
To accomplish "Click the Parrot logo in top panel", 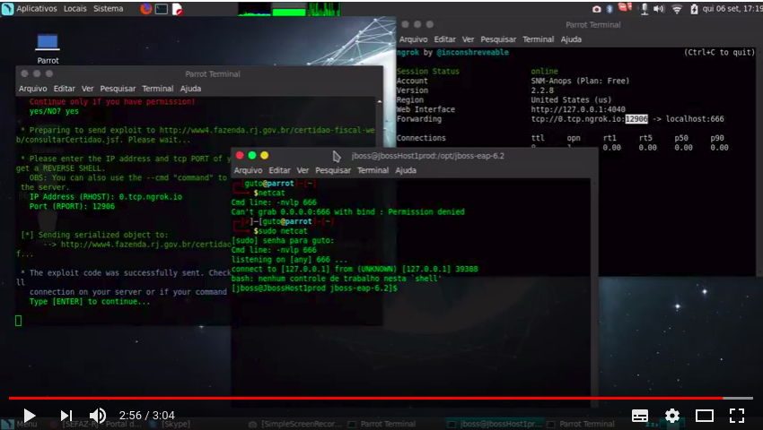I will click(7, 9).
